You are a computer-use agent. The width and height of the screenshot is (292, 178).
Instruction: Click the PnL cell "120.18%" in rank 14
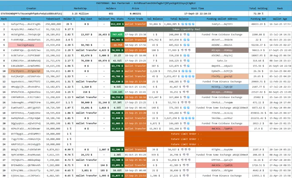point(117,92)
